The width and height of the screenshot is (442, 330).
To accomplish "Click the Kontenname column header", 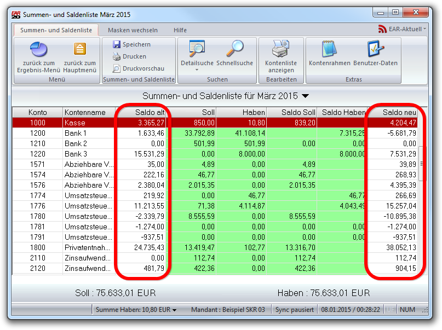I will (x=85, y=112).
